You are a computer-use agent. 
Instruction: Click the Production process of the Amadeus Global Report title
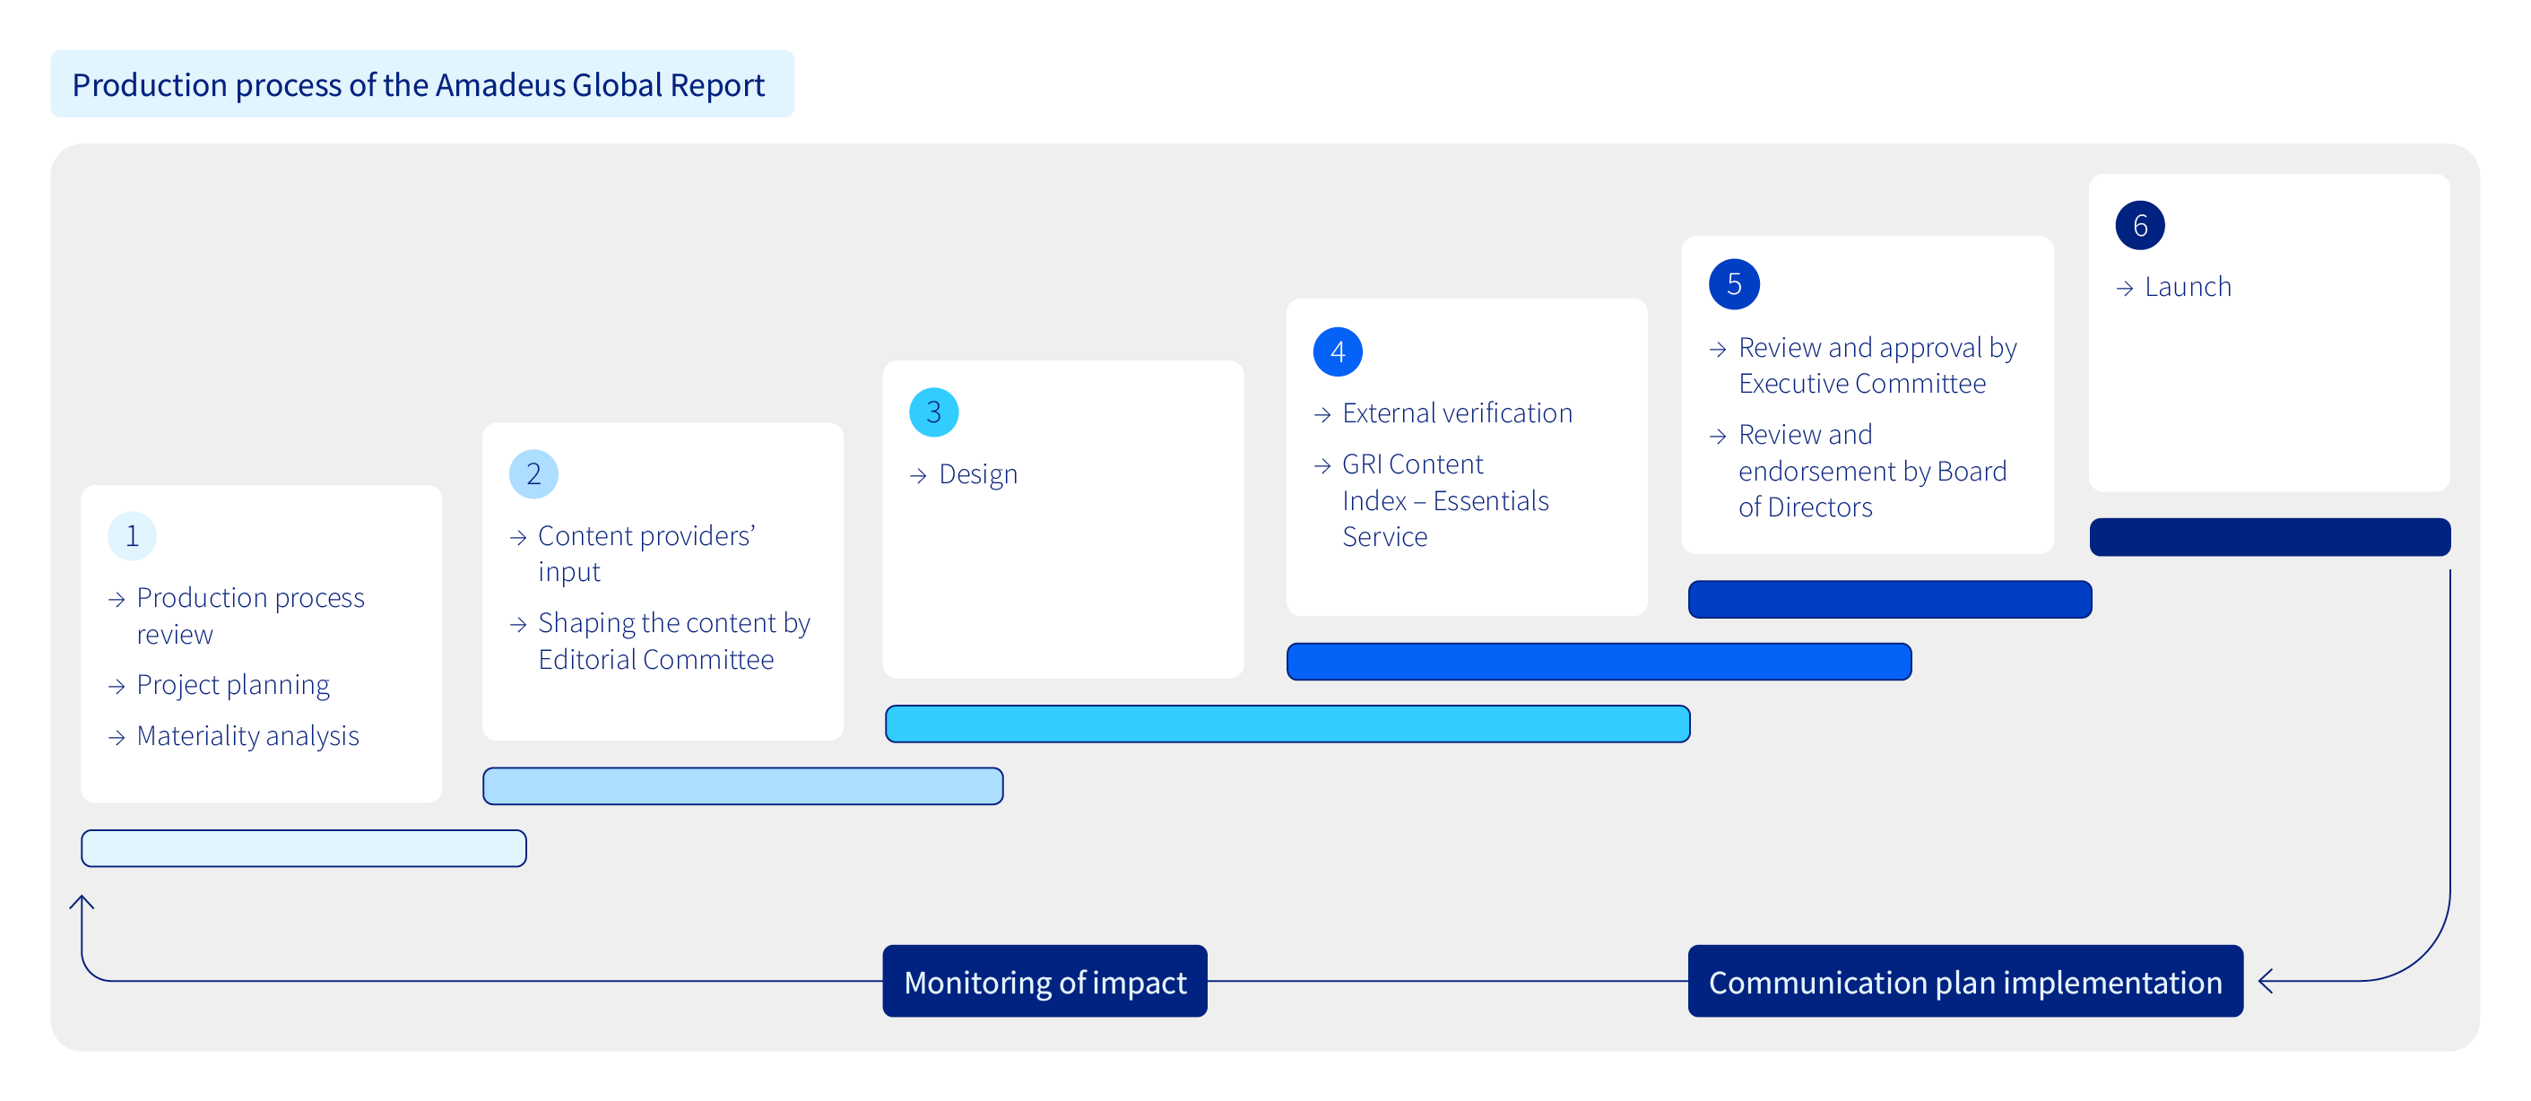[x=418, y=85]
